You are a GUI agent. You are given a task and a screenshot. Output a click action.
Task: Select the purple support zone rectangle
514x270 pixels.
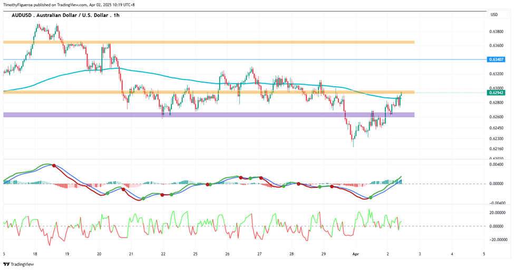tap(209, 115)
